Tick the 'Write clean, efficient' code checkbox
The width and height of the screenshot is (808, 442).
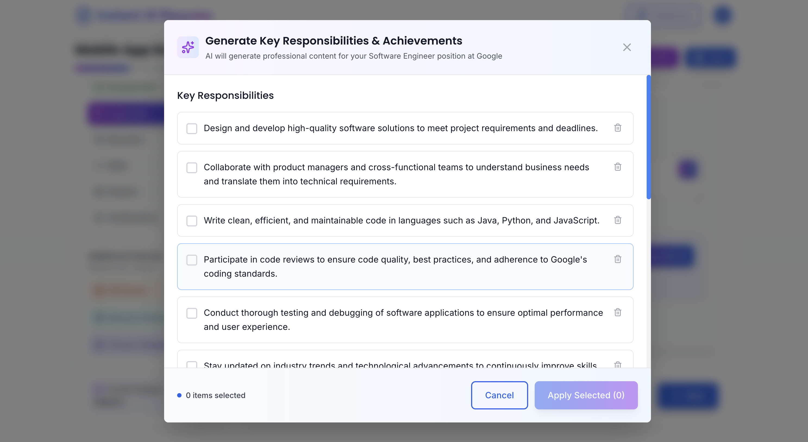tap(192, 221)
